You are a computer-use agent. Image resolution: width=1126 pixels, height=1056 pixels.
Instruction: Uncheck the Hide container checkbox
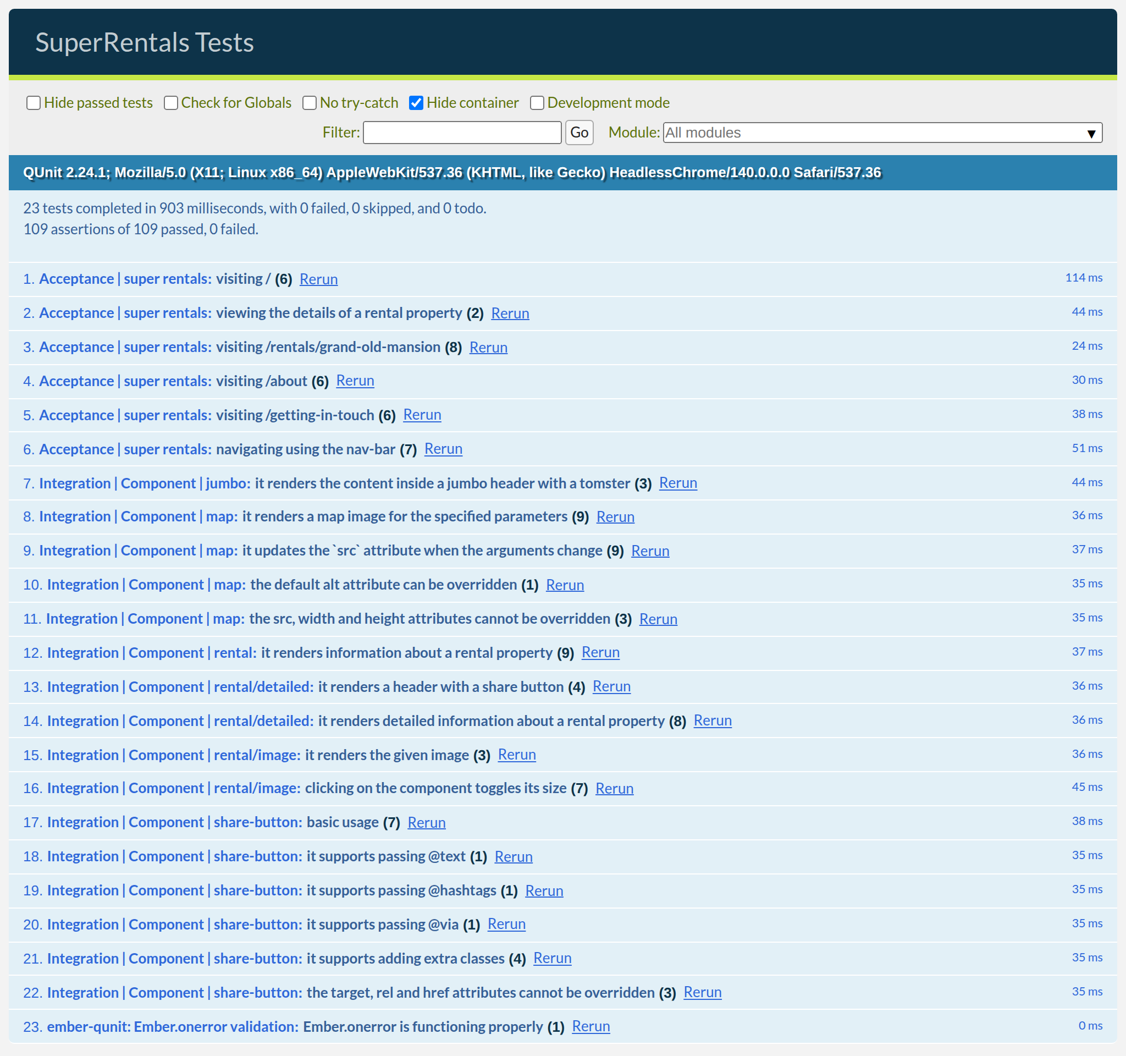(416, 103)
